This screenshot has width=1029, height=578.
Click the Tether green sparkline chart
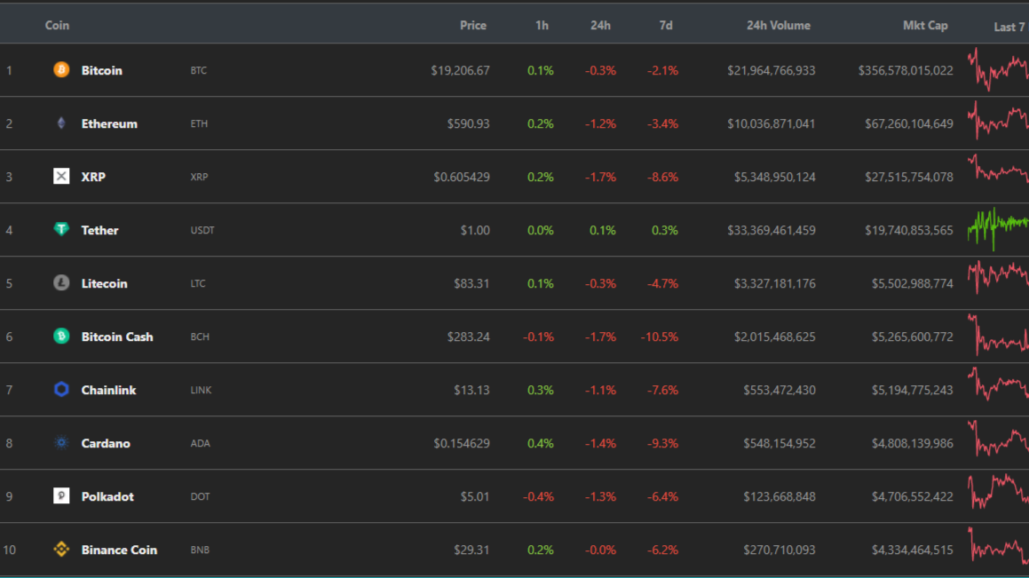pos(998,229)
